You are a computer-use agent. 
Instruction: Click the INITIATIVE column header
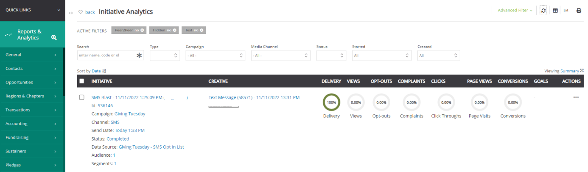click(x=102, y=81)
